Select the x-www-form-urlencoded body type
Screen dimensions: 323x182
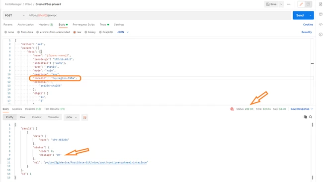point(53,32)
